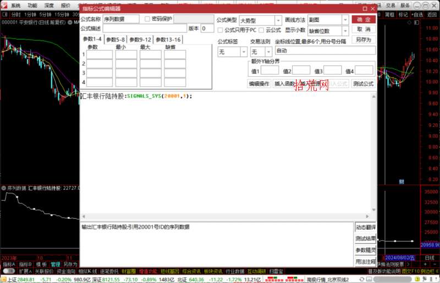Click the red-green market breadth indicator
440x283 pixels.
[x=284, y=279]
